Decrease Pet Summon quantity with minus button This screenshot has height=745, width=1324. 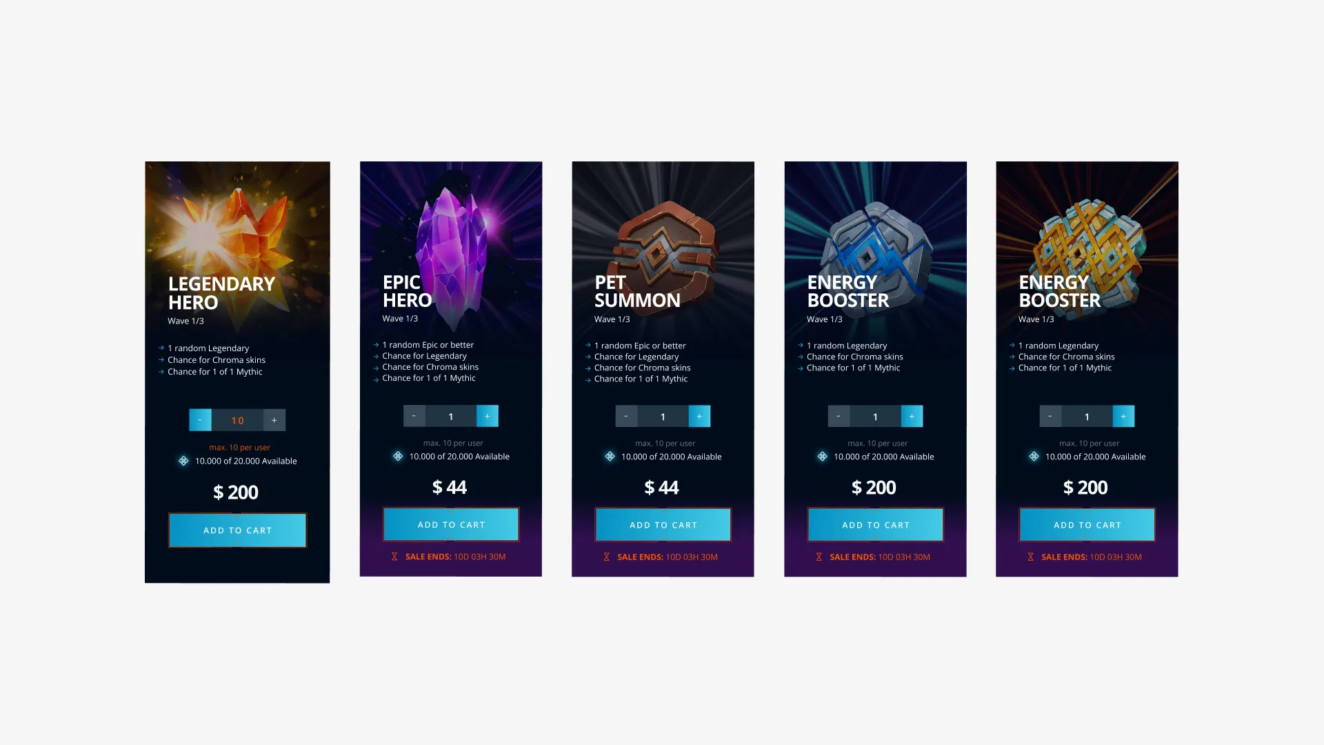626,416
